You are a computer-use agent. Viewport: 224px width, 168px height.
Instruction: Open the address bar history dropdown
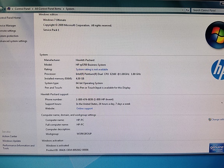point(183,10)
